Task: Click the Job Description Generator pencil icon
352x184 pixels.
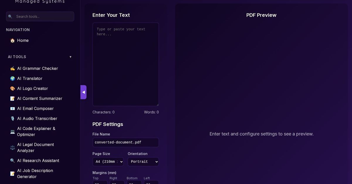Action: 12,173
